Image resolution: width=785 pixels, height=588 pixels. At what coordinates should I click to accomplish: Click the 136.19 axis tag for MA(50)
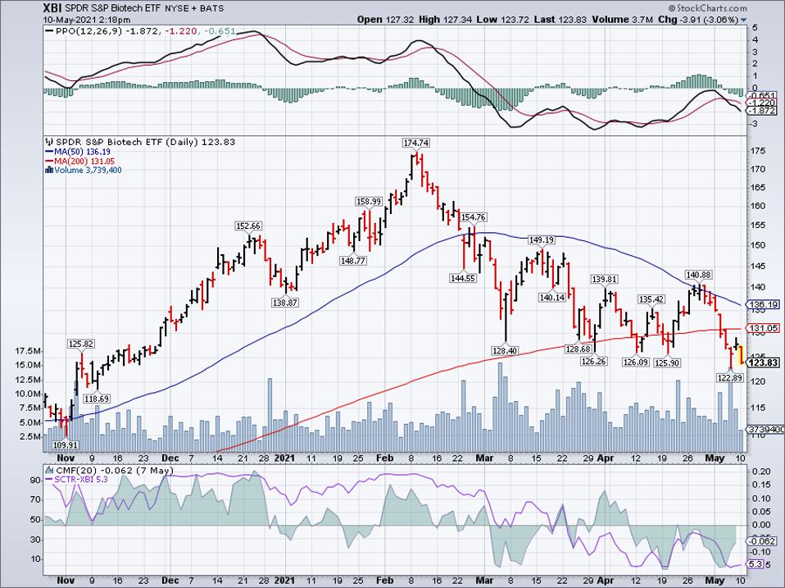pos(764,304)
